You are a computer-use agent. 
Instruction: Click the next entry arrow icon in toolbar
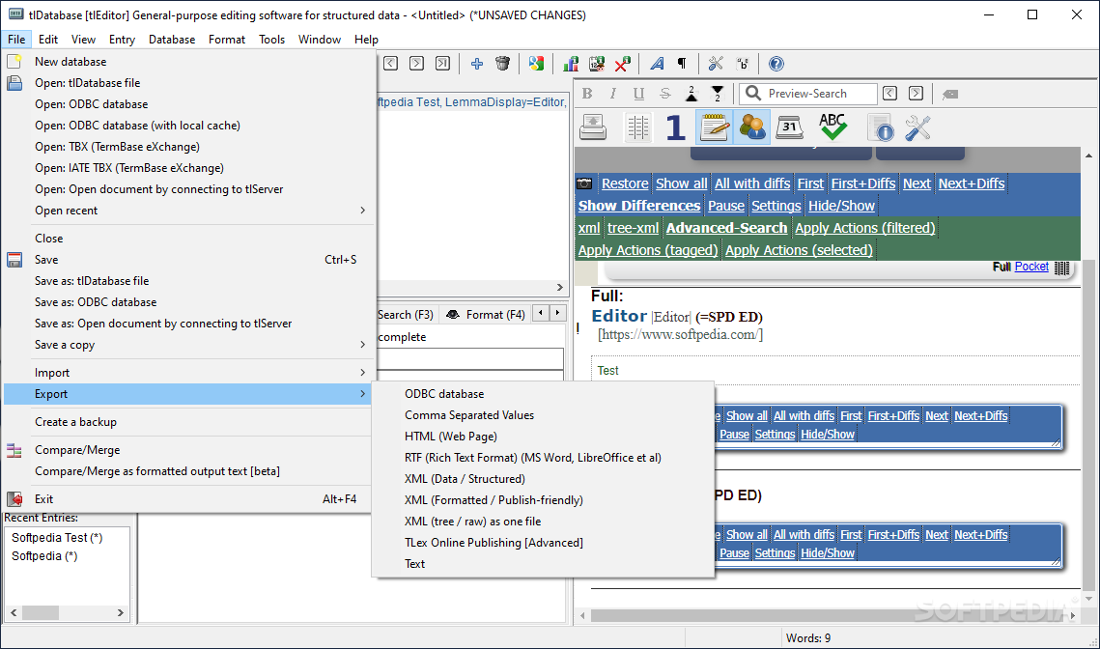tap(416, 64)
